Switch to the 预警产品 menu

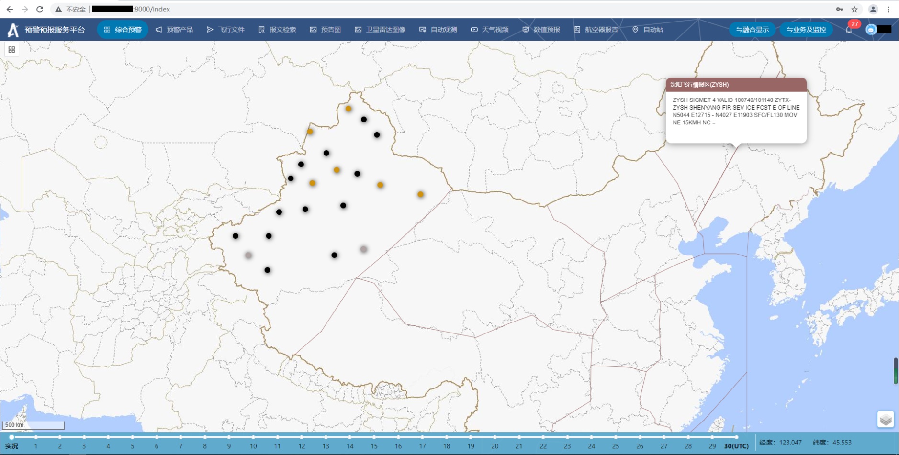pos(174,30)
